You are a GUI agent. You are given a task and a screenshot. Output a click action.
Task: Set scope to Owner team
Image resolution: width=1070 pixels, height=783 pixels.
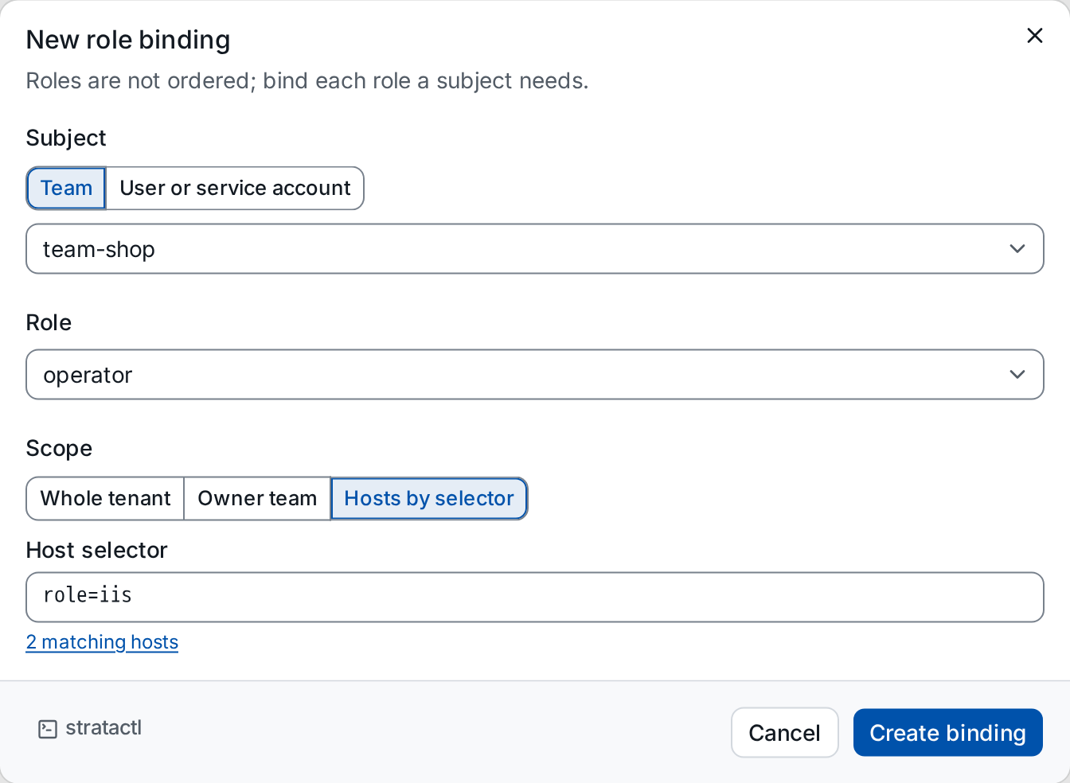pos(257,499)
